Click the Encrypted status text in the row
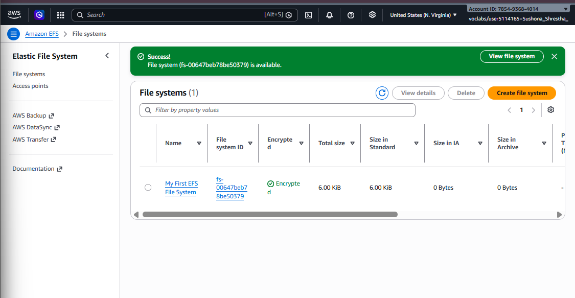 click(284, 188)
